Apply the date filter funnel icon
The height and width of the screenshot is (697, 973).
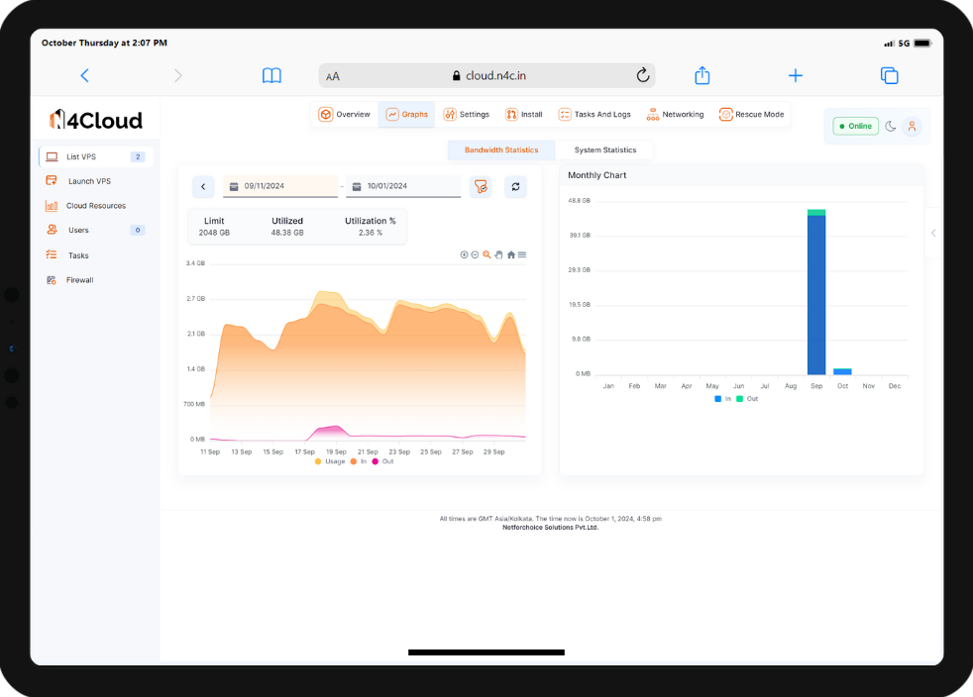tap(481, 186)
